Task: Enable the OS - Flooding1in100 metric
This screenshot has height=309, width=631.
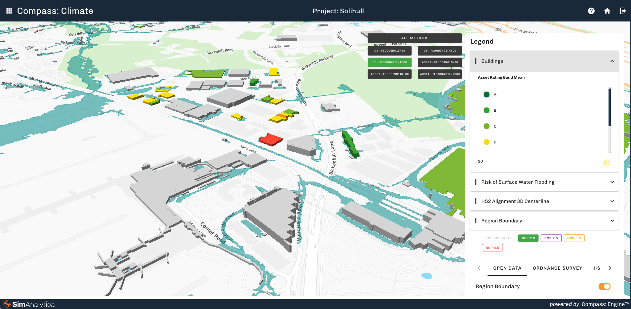Action: coord(440,51)
